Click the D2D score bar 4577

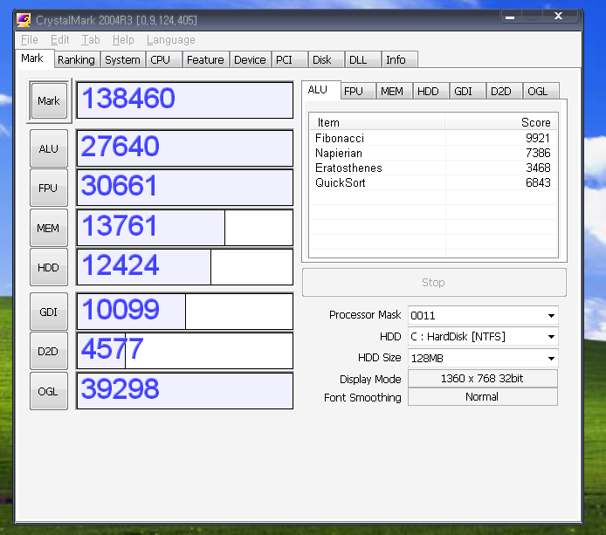tap(185, 351)
